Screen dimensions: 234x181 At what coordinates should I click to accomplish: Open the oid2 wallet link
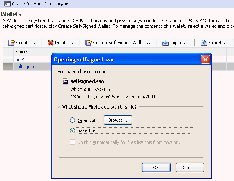[19, 59]
